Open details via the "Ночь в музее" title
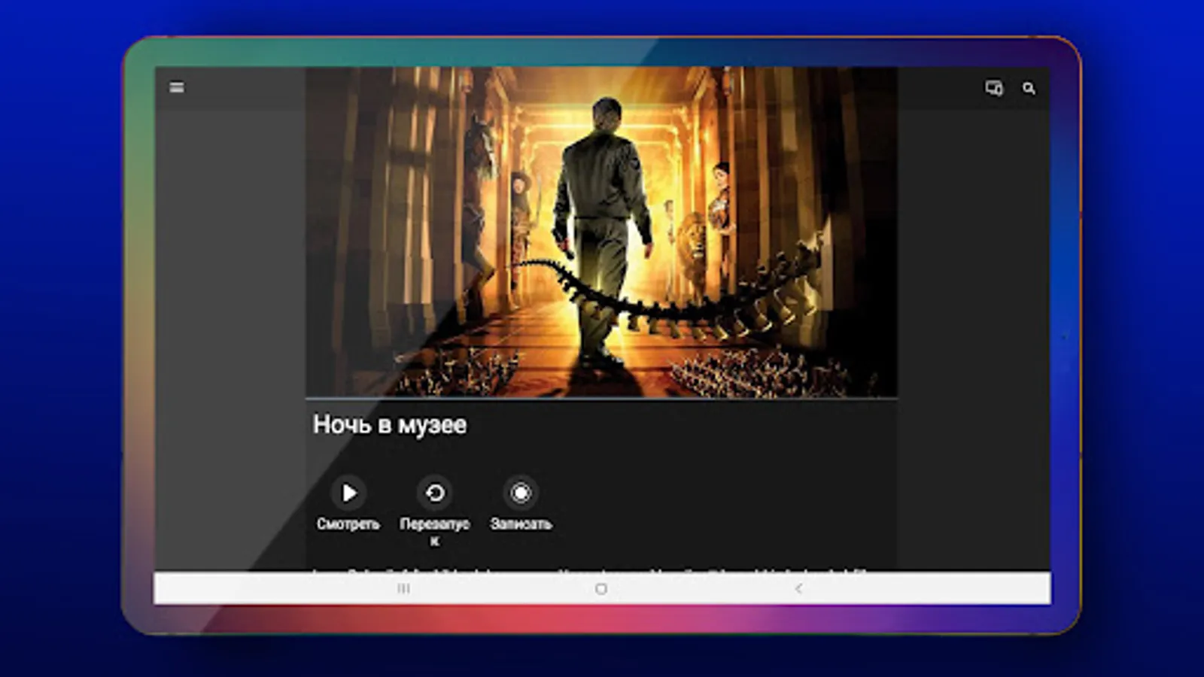The width and height of the screenshot is (1204, 677). click(390, 424)
